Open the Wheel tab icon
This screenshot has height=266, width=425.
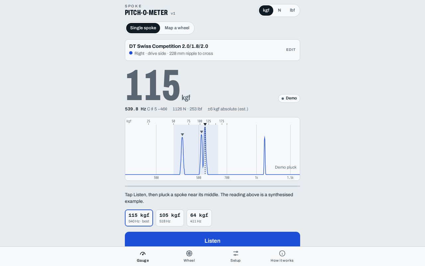point(189,253)
